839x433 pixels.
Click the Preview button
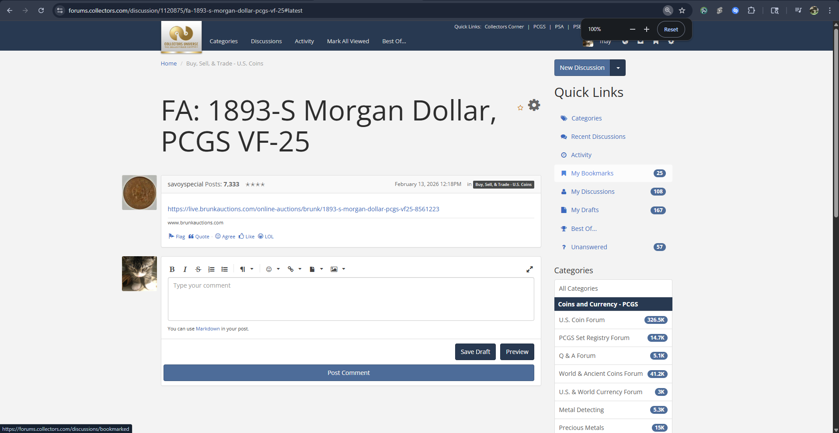[517, 352]
